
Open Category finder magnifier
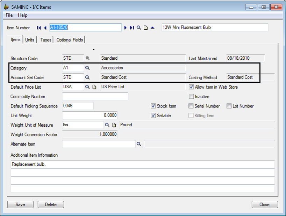pyautogui.click(x=87, y=68)
